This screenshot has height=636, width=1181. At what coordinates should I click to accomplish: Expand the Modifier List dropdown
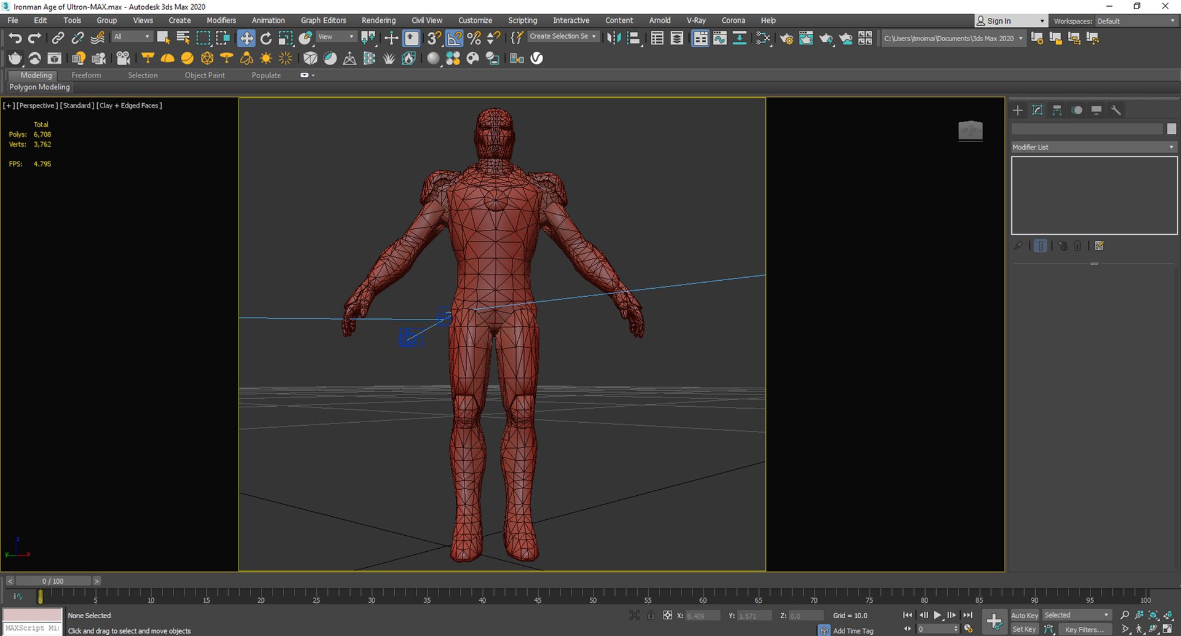point(1094,147)
